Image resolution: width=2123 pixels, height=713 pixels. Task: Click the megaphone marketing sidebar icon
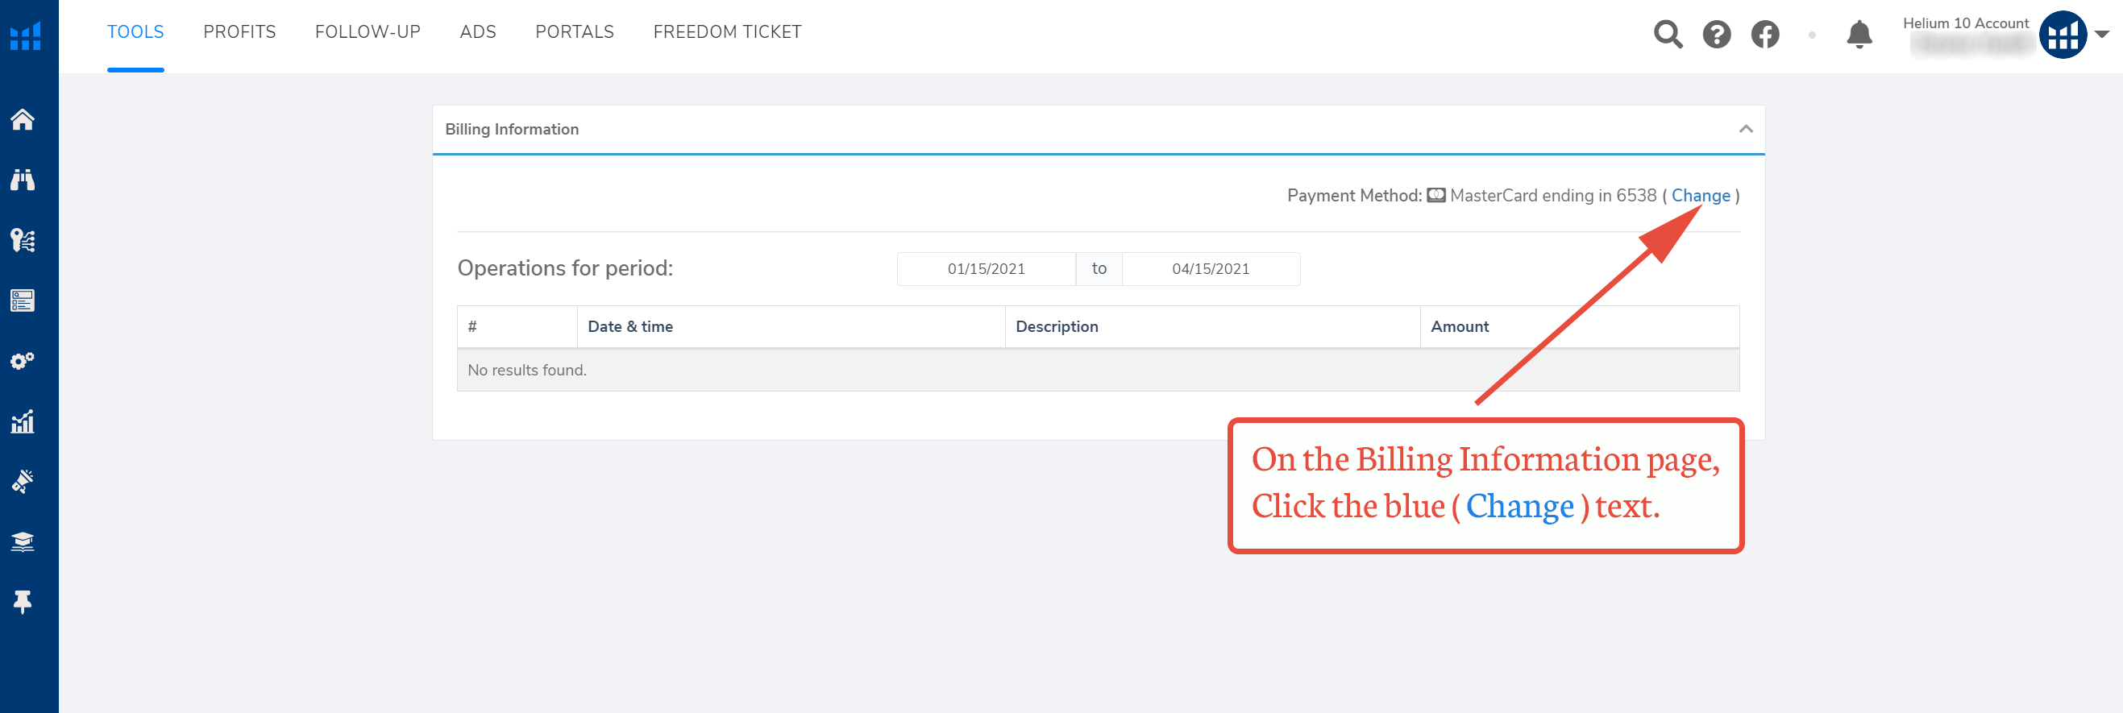pos(23,482)
